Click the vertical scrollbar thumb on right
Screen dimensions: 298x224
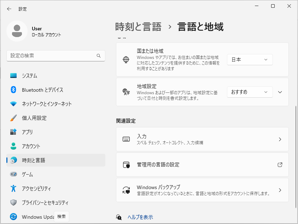296,157
